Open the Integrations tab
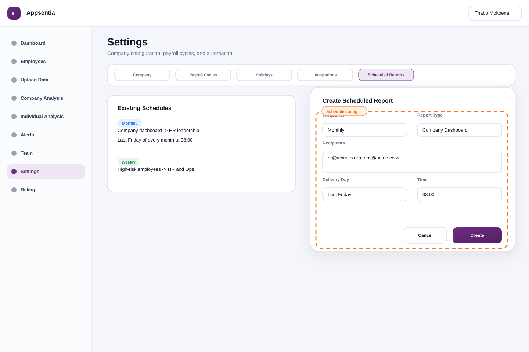 pos(325,75)
